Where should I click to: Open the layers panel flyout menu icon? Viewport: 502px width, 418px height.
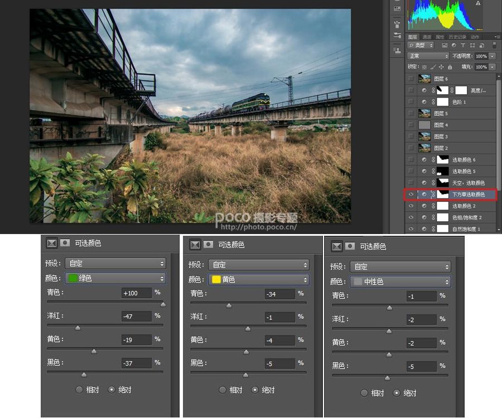(497, 37)
